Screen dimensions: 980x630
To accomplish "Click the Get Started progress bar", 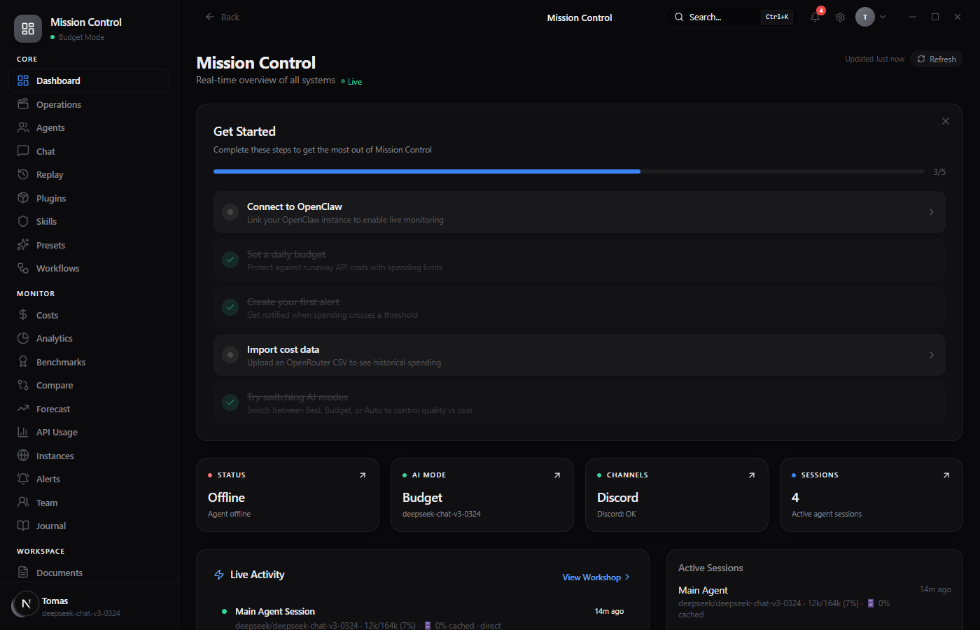I will tap(569, 171).
